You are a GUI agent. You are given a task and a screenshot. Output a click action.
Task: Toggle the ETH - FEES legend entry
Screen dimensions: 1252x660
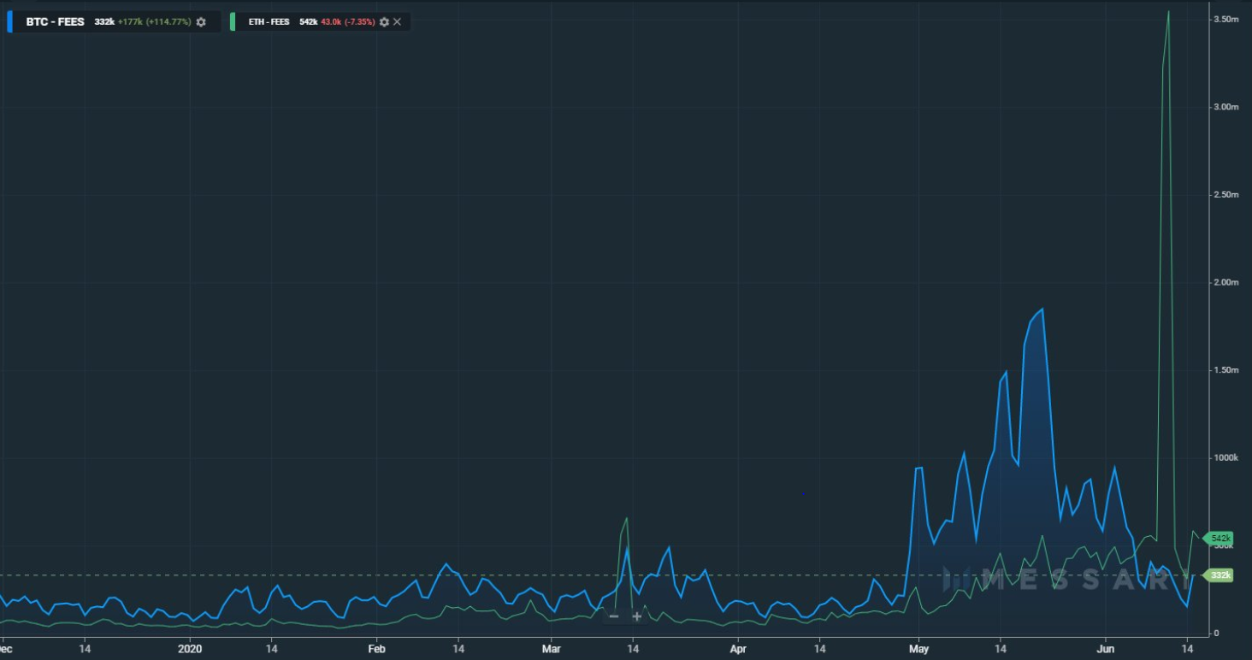(x=269, y=21)
